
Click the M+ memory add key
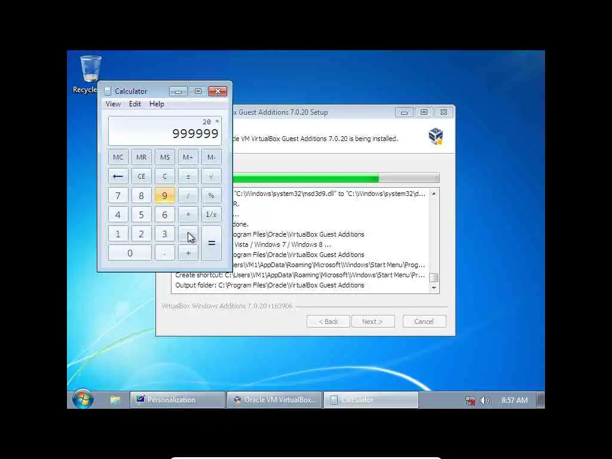pos(188,157)
